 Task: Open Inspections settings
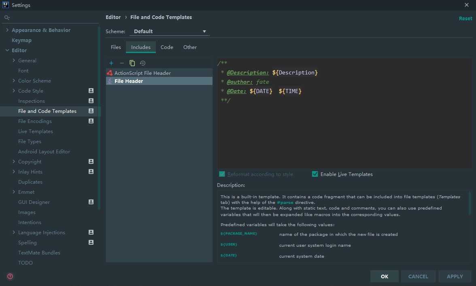pos(31,101)
